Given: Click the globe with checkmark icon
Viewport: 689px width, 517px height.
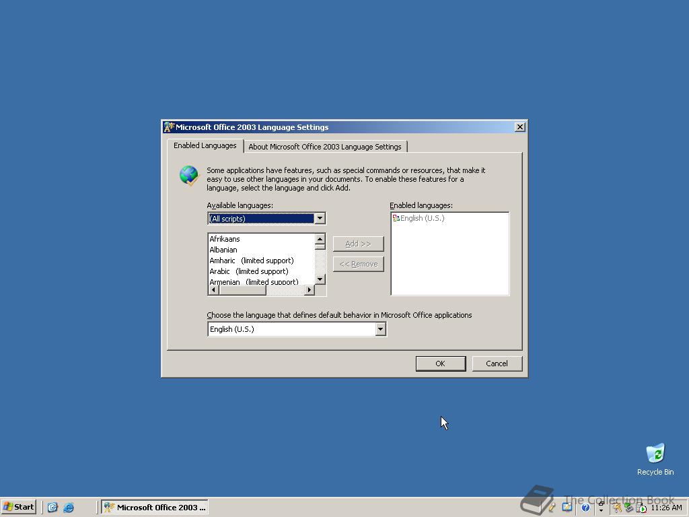Looking at the screenshot, I should 189,176.
